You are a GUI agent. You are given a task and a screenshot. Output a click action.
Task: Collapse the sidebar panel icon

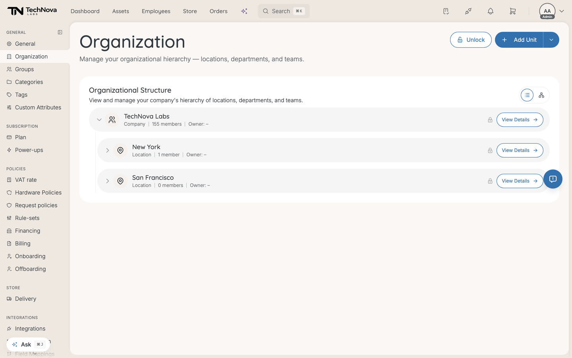pos(60,32)
